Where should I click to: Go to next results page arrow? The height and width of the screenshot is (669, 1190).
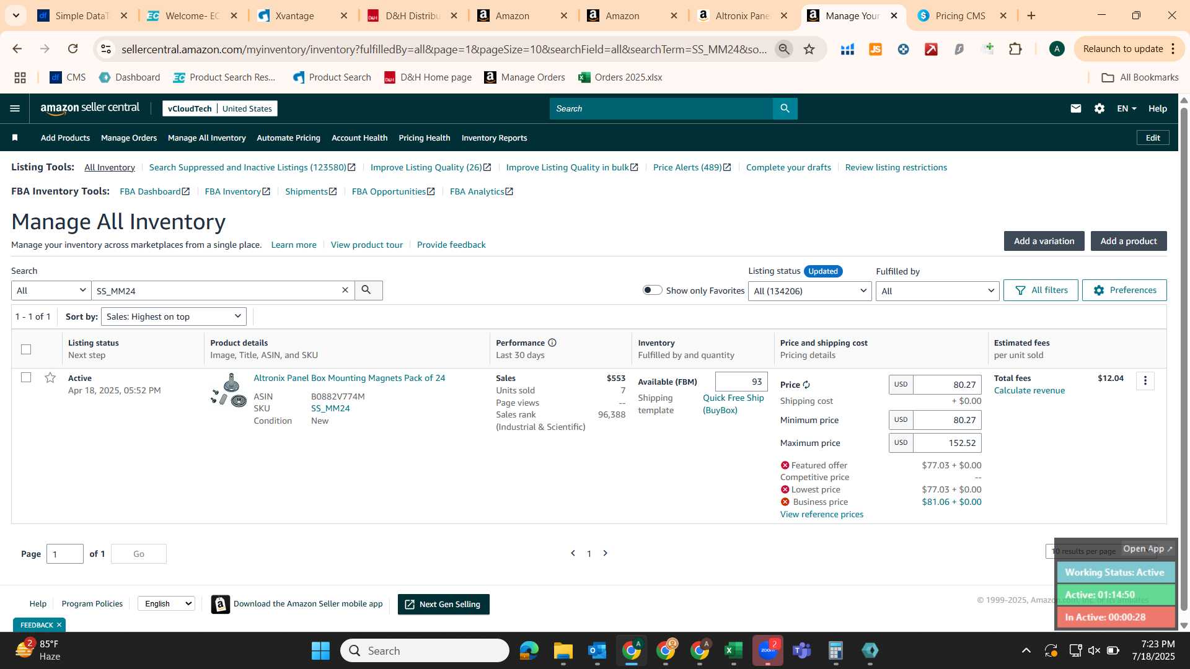(606, 553)
